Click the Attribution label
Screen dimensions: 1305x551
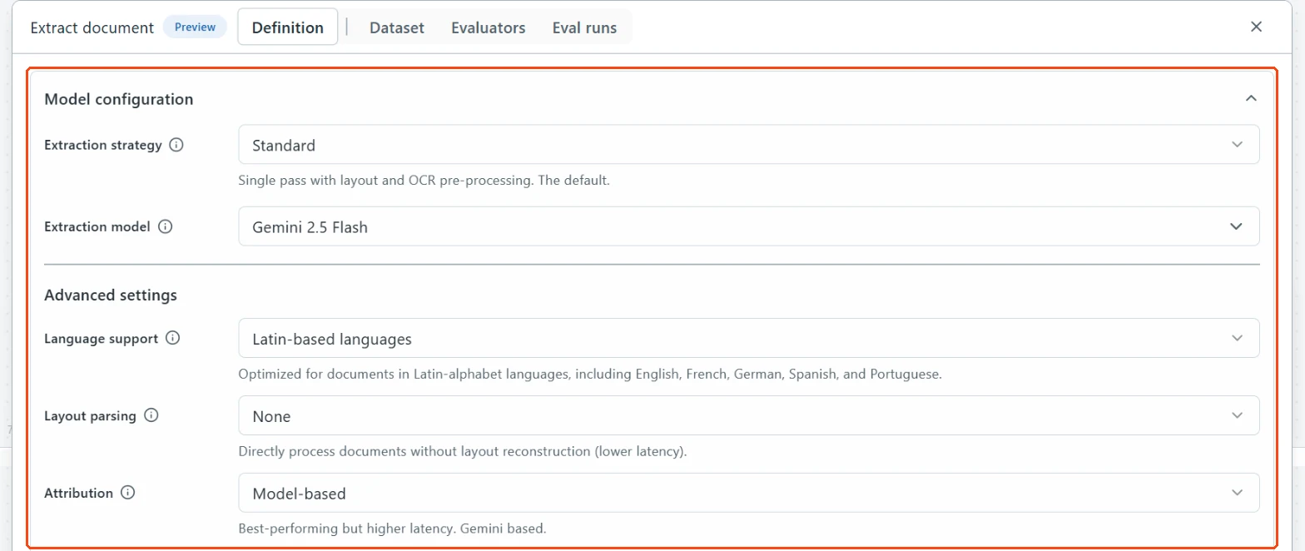pyautogui.click(x=78, y=493)
